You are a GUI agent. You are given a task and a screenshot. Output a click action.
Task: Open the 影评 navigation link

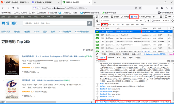[x=53, y=32]
